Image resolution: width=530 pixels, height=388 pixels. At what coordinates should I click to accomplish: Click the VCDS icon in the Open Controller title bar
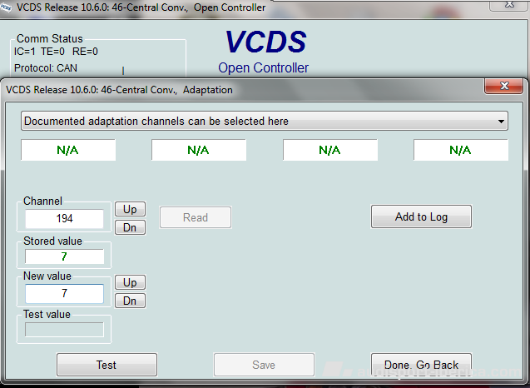pos(6,7)
